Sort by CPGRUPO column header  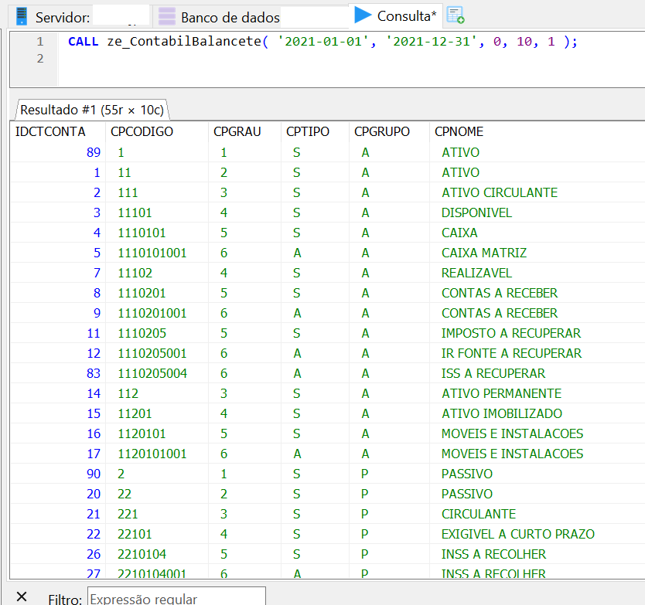[x=382, y=131]
